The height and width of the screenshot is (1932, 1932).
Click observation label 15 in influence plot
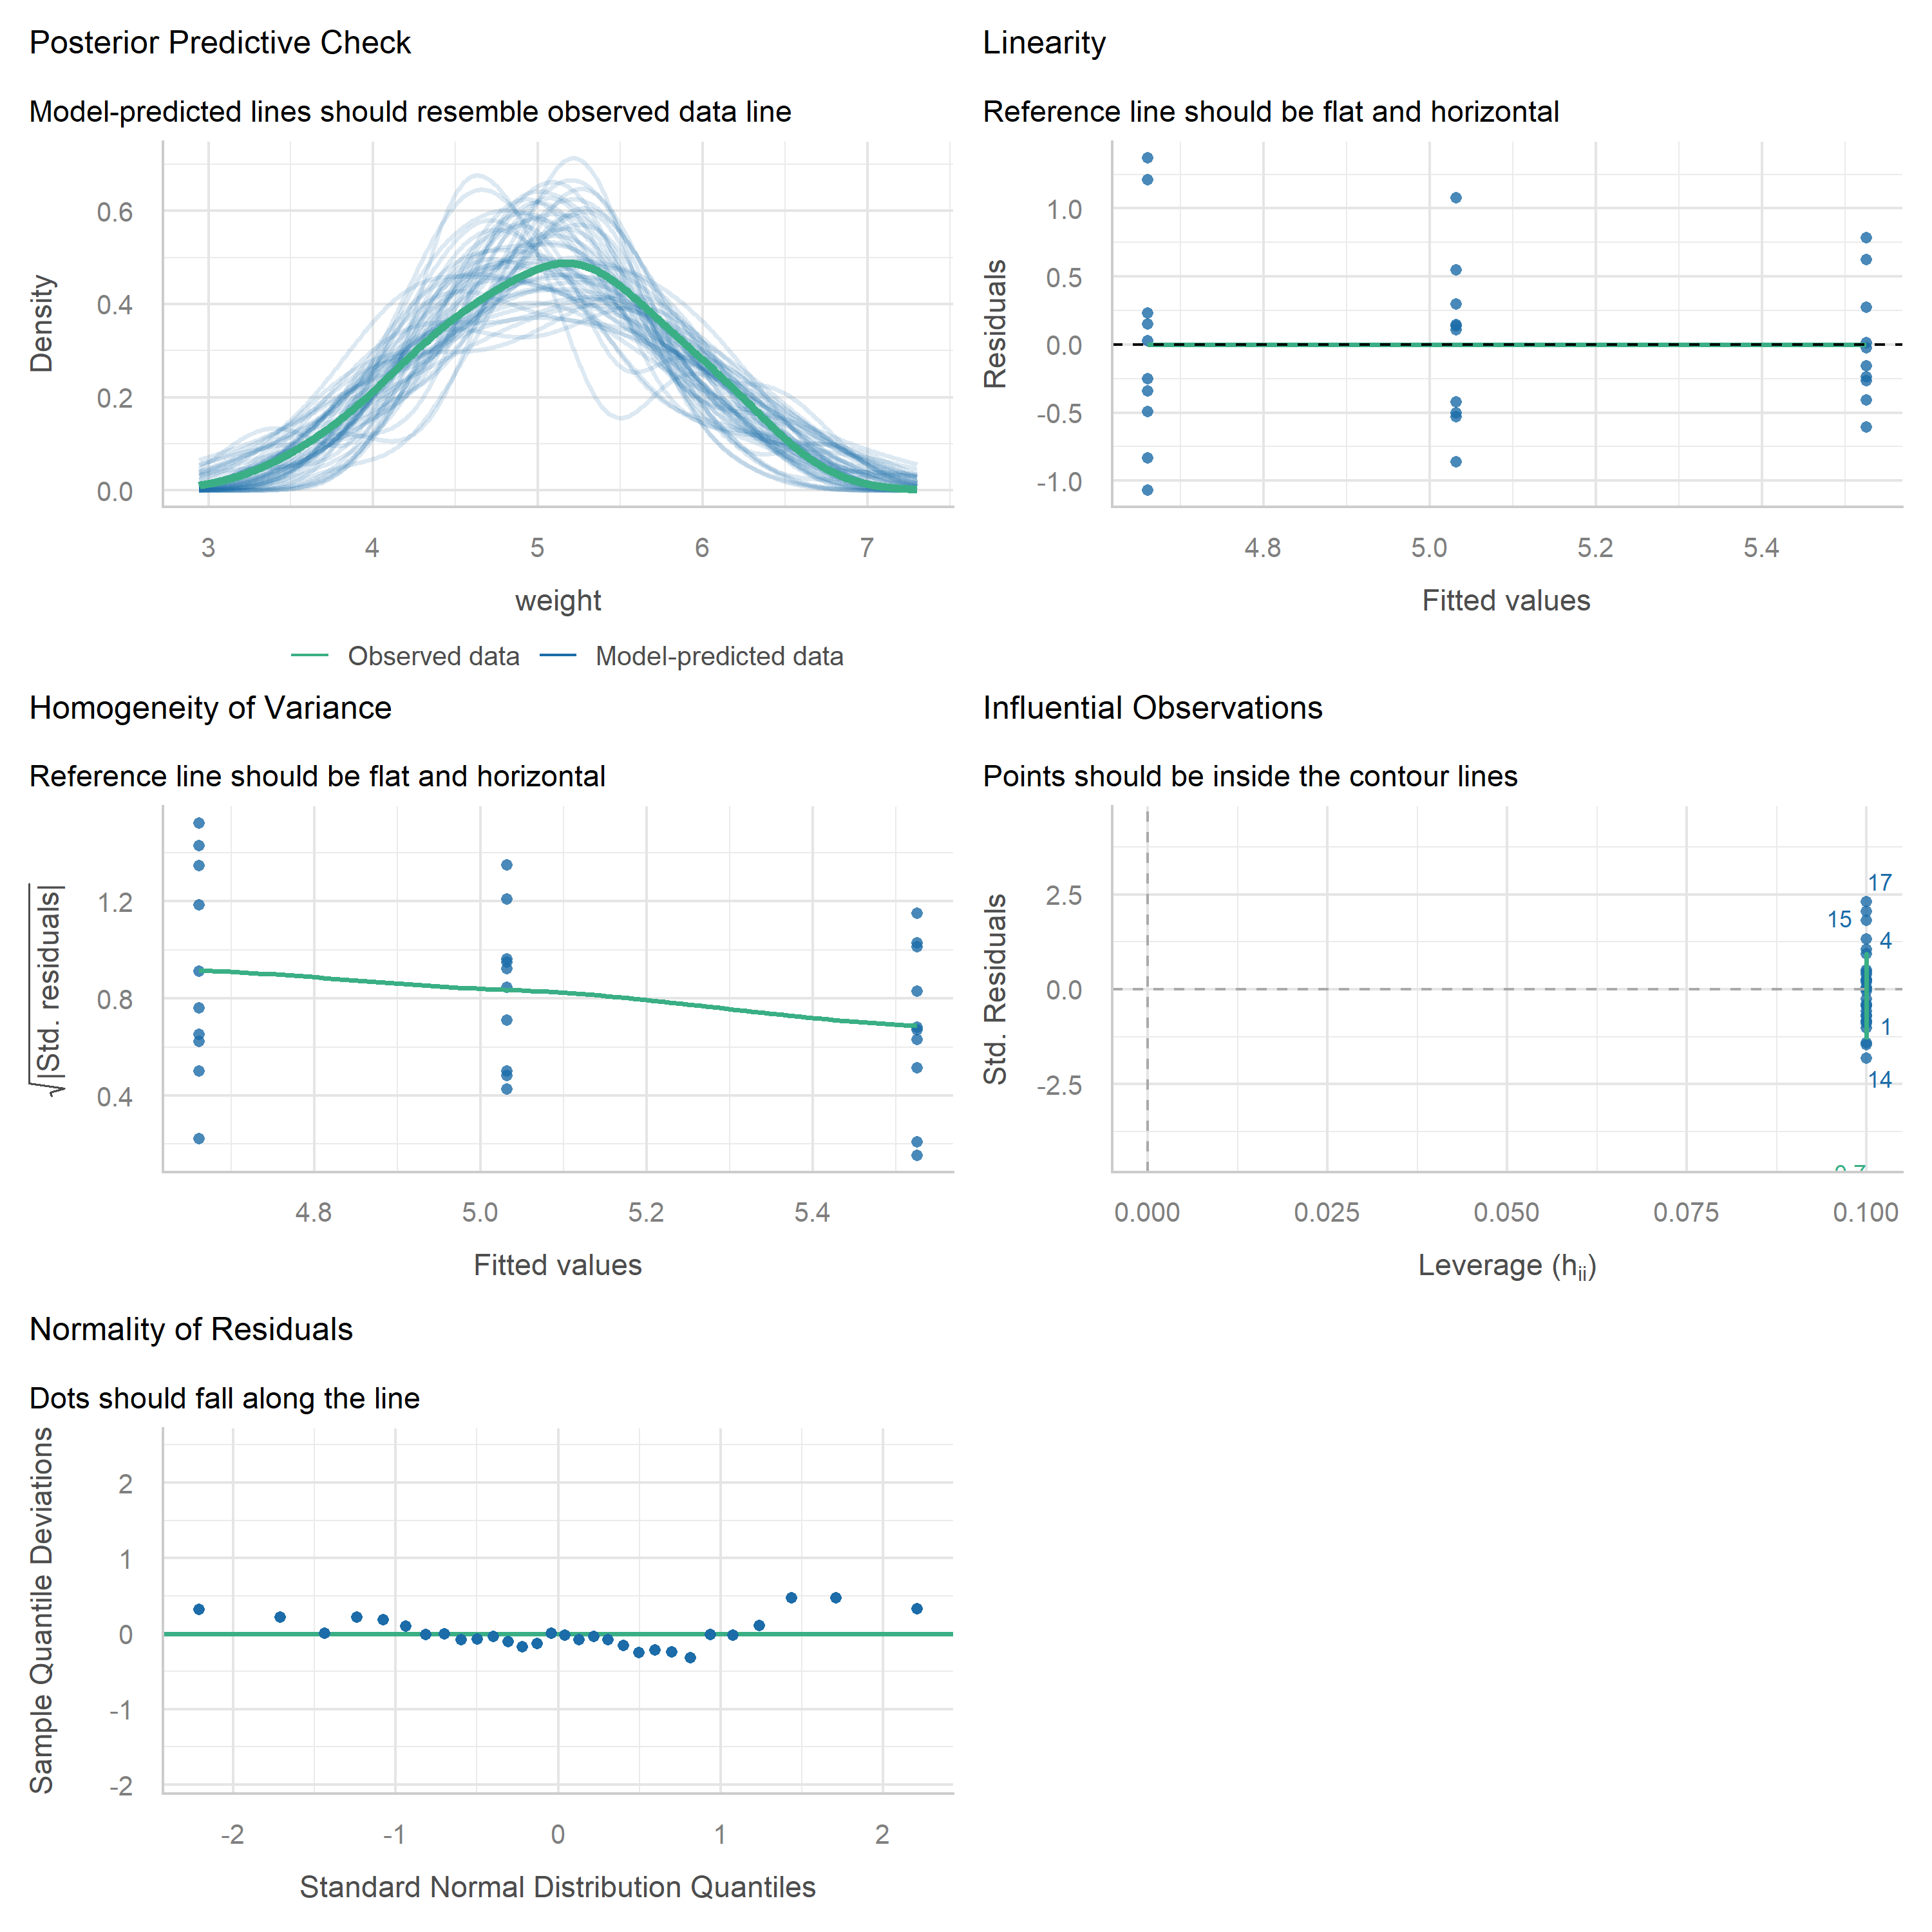tap(1839, 920)
